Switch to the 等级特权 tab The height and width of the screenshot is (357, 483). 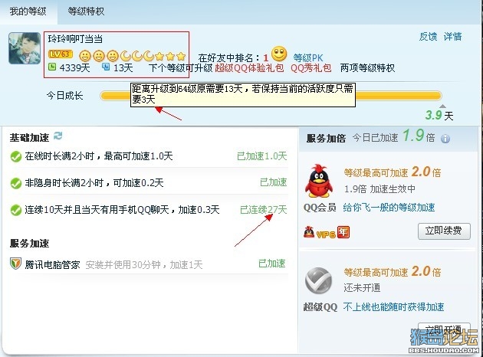[x=86, y=11]
